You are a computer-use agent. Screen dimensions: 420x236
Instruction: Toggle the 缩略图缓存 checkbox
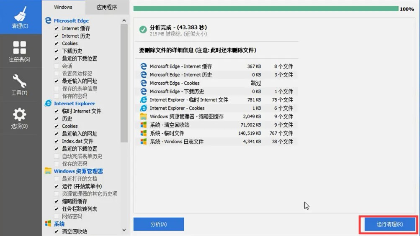pyautogui.click(x=57, y=201)
